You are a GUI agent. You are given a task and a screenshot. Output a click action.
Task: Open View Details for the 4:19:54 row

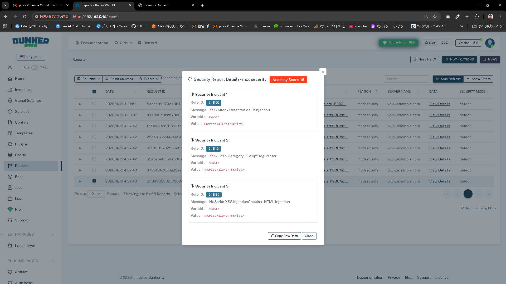click(440, 104)
